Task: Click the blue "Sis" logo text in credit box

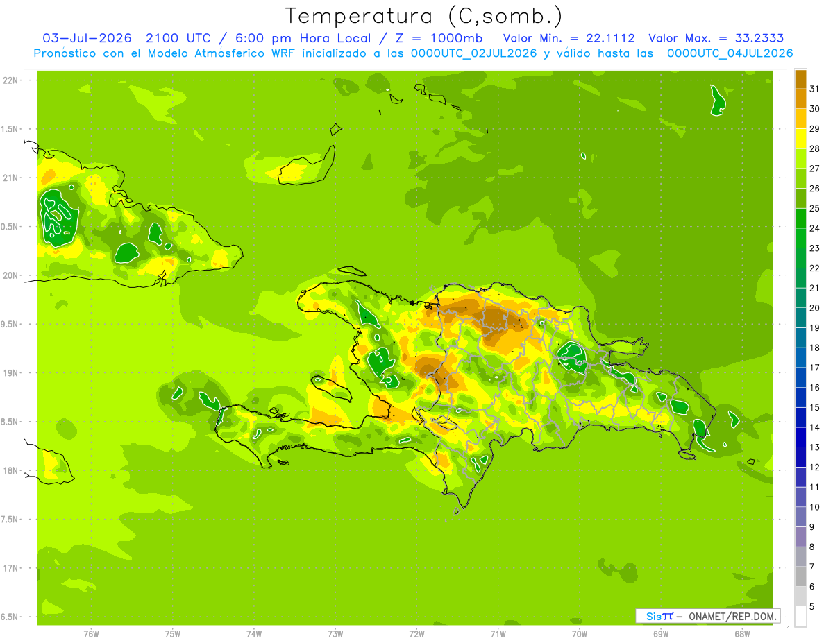Action: click(653, 616)
